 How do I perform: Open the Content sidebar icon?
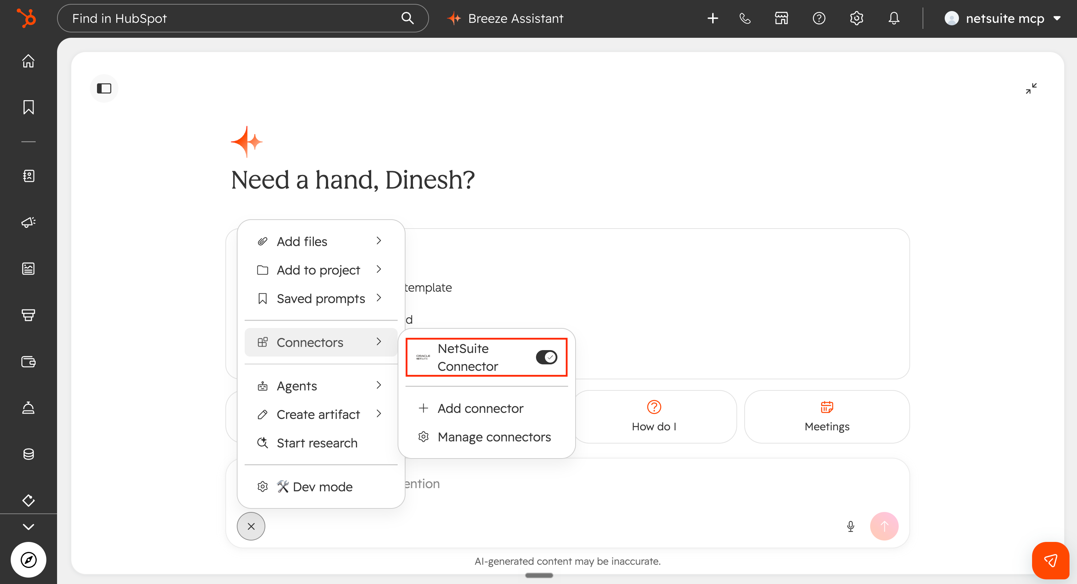(x=29, y=268)
